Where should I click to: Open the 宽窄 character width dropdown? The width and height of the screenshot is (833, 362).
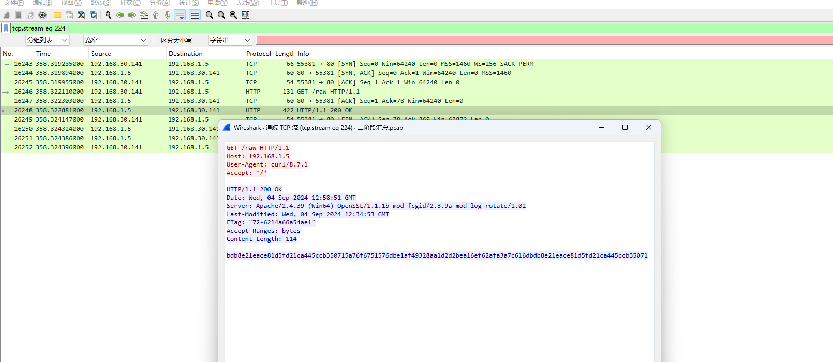click(x=116, y=40)
